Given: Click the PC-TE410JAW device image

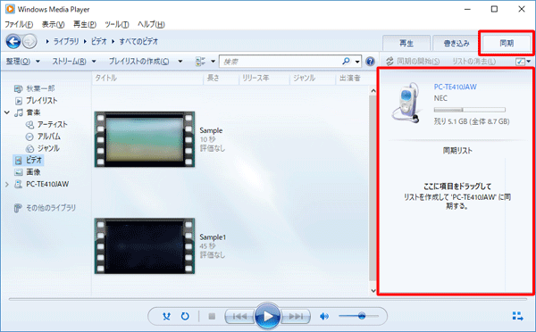Looking at the screenshot, I should [406, 103].
